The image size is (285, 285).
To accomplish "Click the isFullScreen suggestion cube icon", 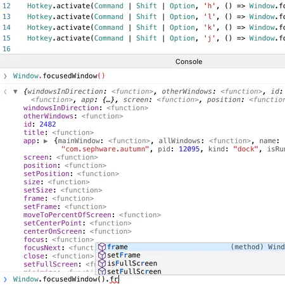I will point(102,263).
